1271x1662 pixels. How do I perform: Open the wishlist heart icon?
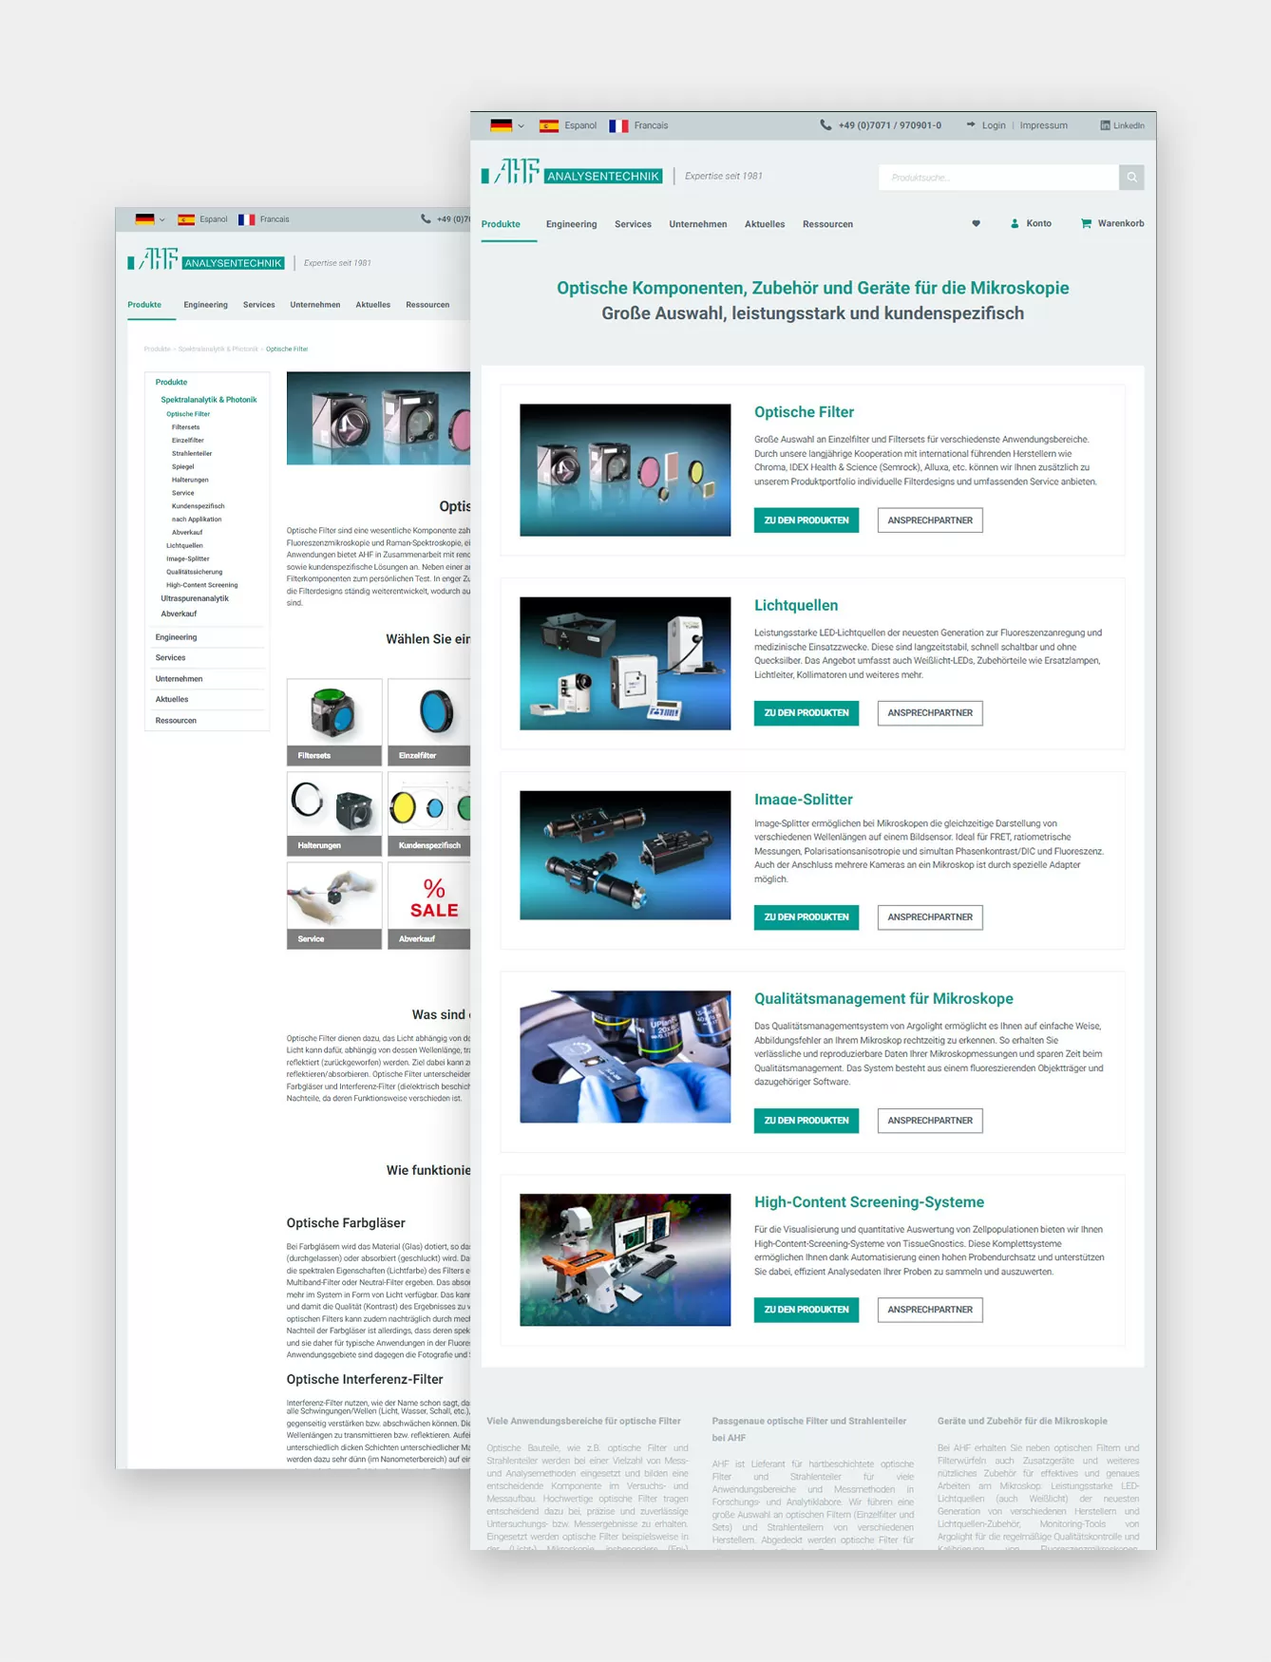pyautogui.click(x=976, y=224)
